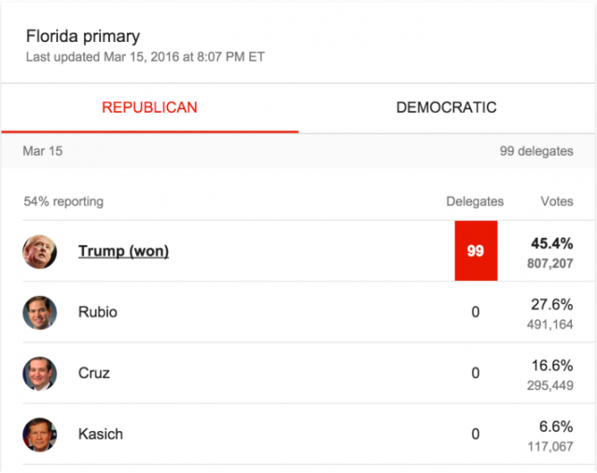The width and height of the screenshot is (597, 473).
Task: Select the Kasich candidate name
Action: [101, 434]
